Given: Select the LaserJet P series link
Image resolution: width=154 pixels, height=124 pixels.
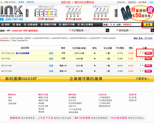Looking at the screenshot, I should tap(59, 38).
